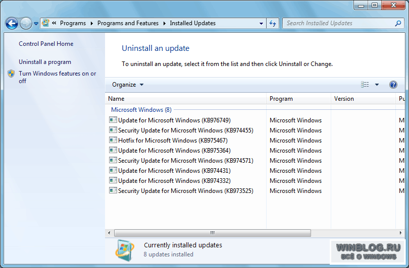Viewport: 409px width, 268px height.
Task: Open view options dropdown arrow
Action: pyautogui.click(x=377, y=85)
